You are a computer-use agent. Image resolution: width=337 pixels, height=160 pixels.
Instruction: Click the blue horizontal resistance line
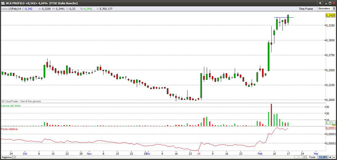pyautogui.click(x=284, y=17)
